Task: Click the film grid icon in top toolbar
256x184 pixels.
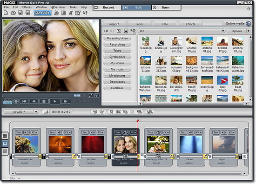Action: point(63,13)
